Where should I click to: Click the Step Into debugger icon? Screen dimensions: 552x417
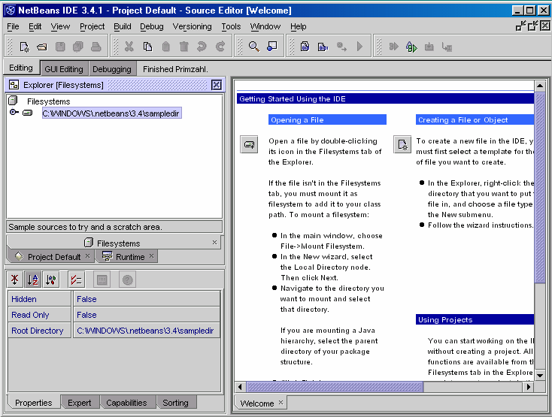coord(429,47)
